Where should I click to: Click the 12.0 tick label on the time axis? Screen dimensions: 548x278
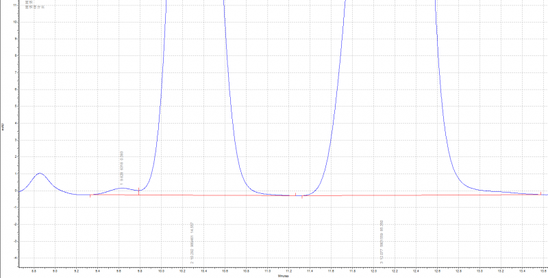pyautogui.click(x=373, y=270)
